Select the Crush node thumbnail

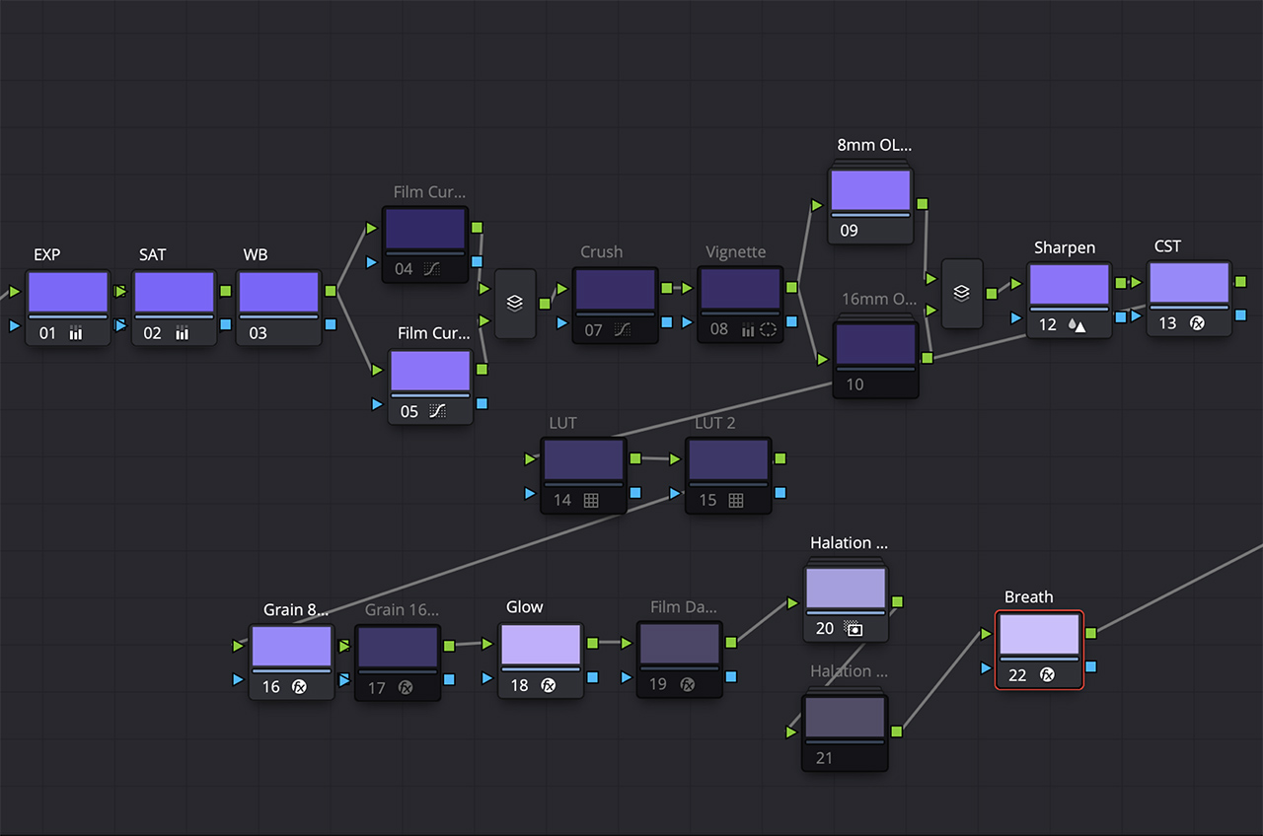coord(615,289)
